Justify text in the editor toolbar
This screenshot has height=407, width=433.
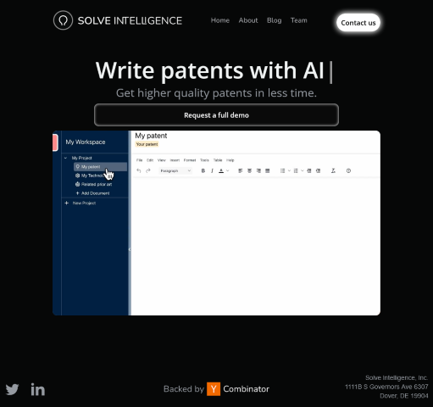point(268,170)
